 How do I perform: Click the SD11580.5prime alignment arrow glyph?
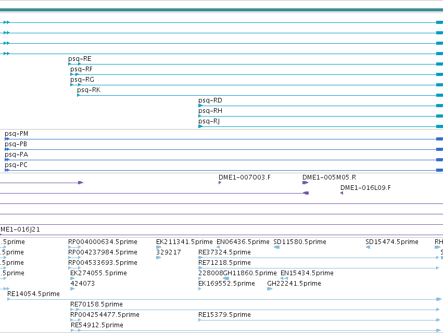276,247
